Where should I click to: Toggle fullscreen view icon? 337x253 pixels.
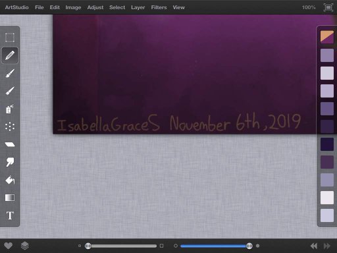(328, 8)
